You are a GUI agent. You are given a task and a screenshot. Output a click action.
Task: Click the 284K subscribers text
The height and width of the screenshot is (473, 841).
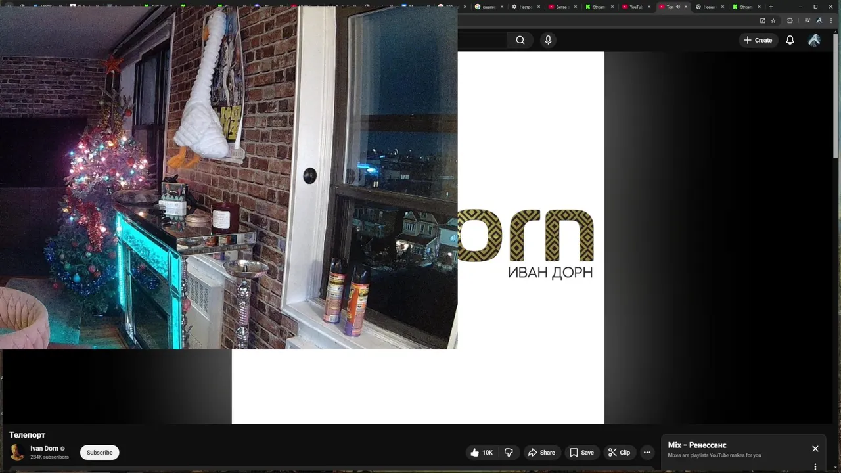click(x=49, y=457)
